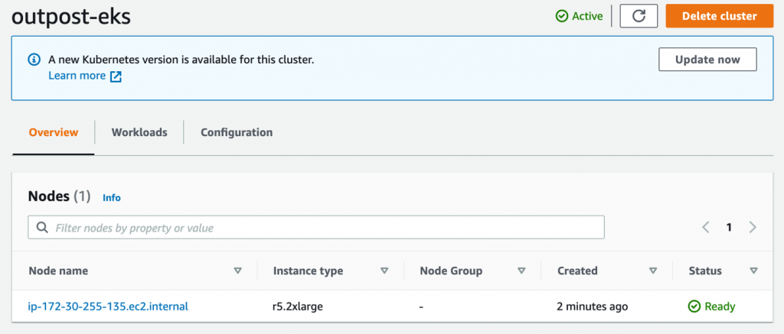Open node ip-172-30-255-135.ec2.internal
The width and height of the screenshot is (784, 334).
pyautogui.click(x=108, y=306)
